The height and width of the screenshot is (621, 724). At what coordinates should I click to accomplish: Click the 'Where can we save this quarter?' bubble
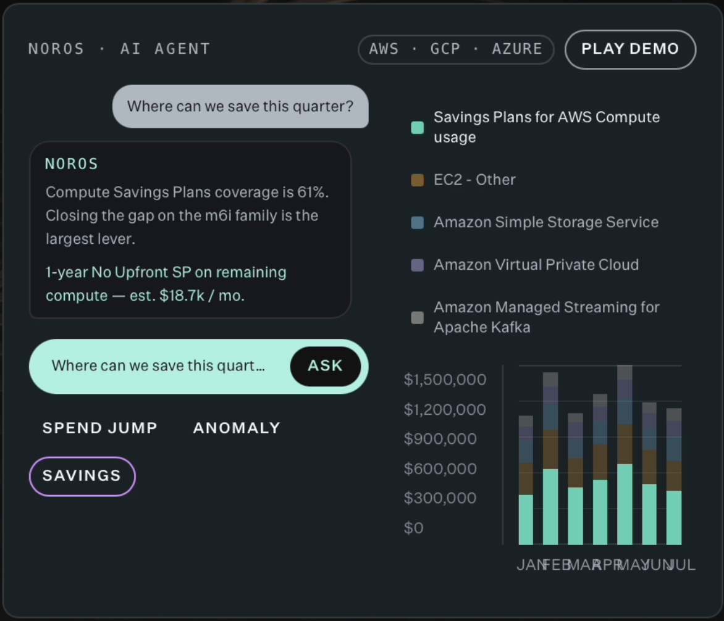point(240,106)
